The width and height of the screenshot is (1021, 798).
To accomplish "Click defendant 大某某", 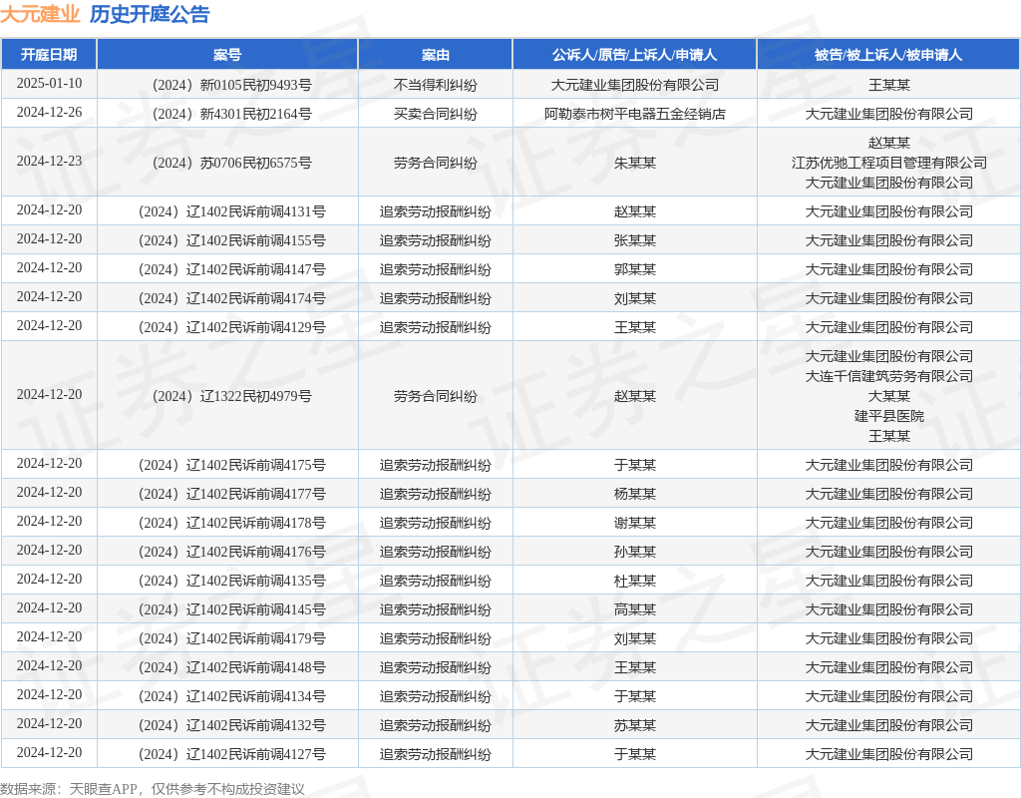I will [888, 395].
